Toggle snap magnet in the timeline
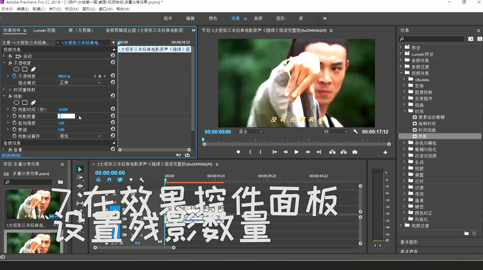The height and width of the screenshot is (270, 483). (x=109, y=180)
